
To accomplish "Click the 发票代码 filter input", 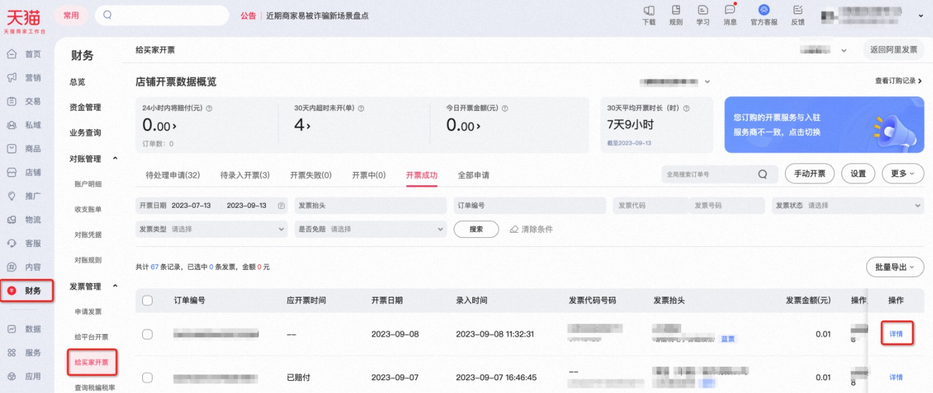I will click(650, 206).
